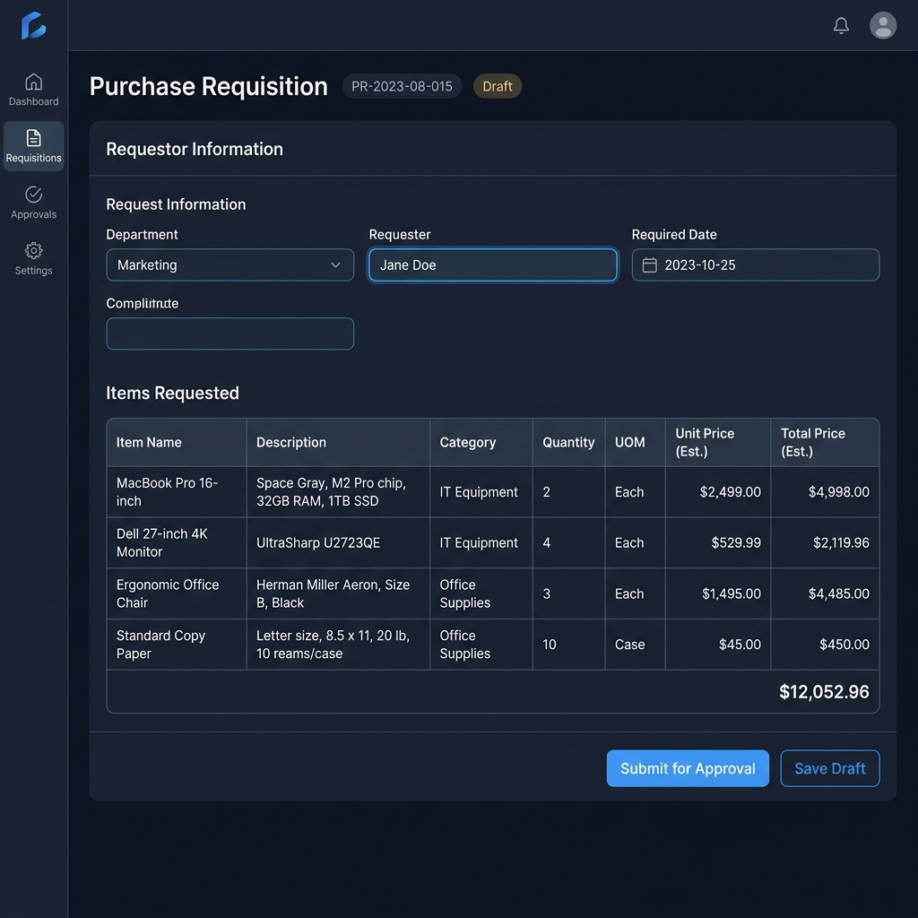Screen dimensions: 918x918
Task: Click the $4,485.00 total price
Action: [x=838, y=593]
